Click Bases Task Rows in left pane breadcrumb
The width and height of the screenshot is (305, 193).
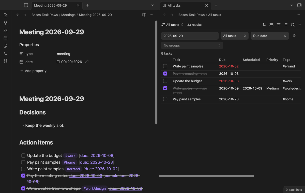click(x=45, y=15)
